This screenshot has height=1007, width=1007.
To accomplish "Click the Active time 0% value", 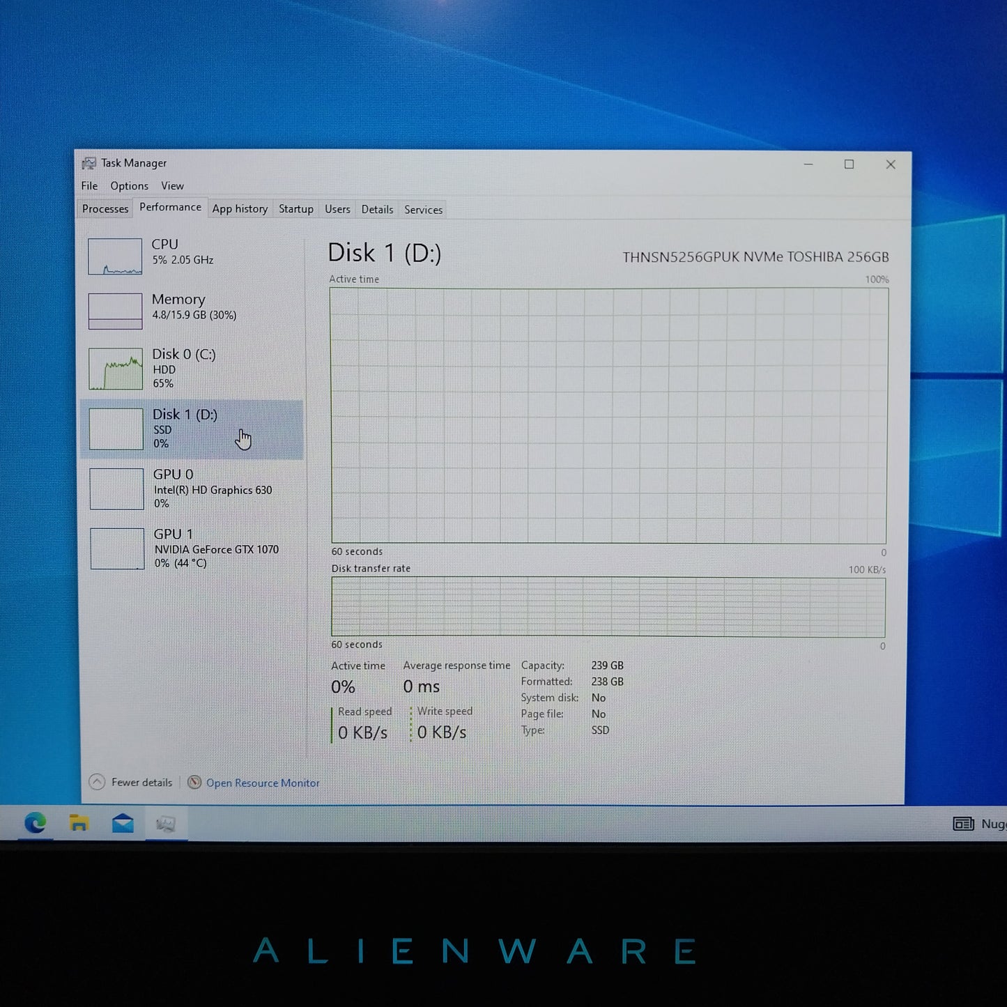I will click(x=343, y=687).
